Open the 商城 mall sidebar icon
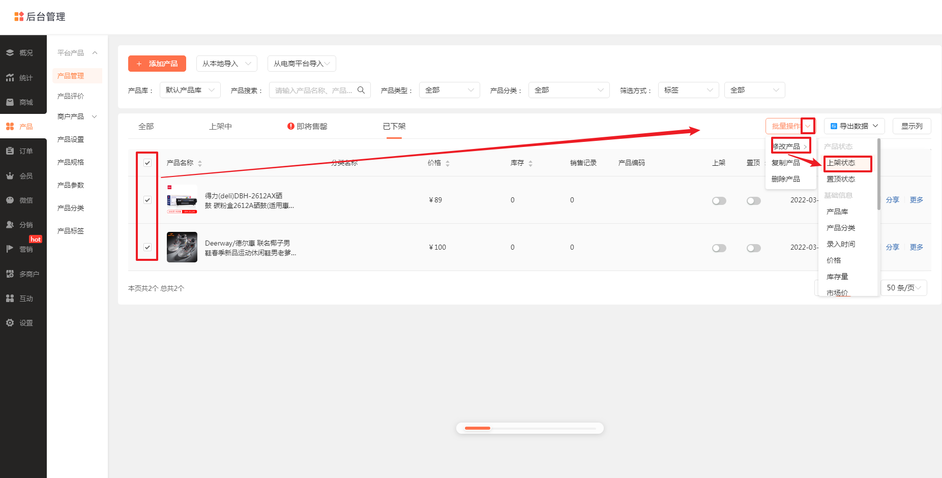 (x=10, y=102)
